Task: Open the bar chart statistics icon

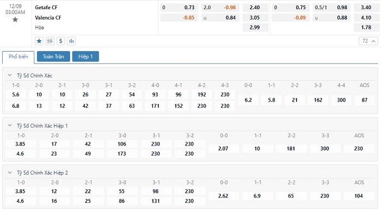Action: click(x=71, y=41)
